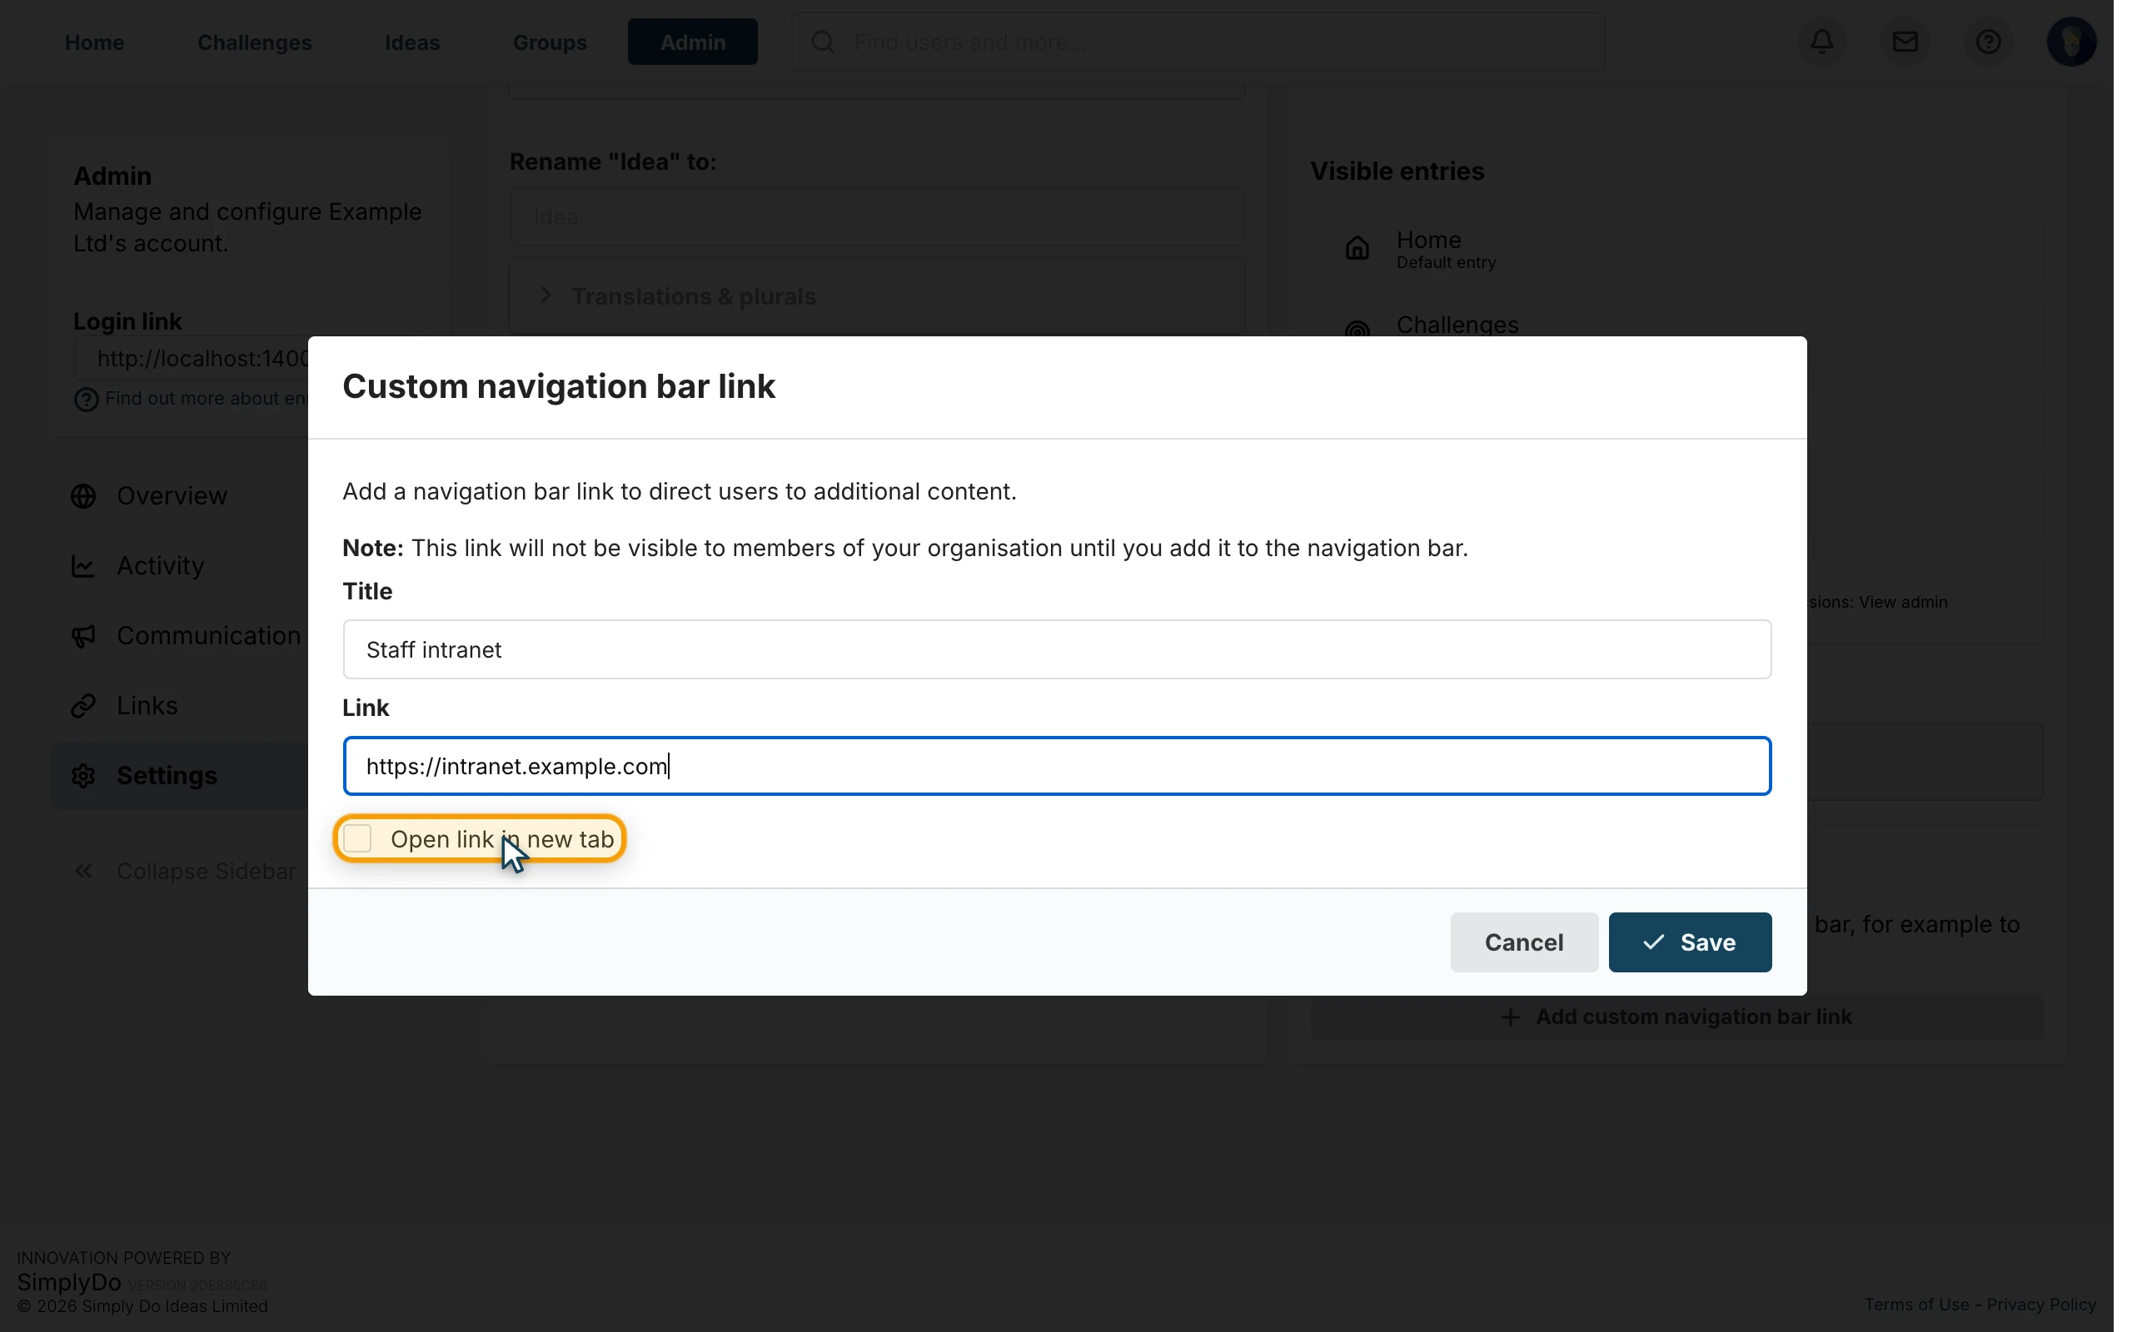Go to the Ideas nav tab
This screenshot has width=2132, height=1332.
click(412, 42)
